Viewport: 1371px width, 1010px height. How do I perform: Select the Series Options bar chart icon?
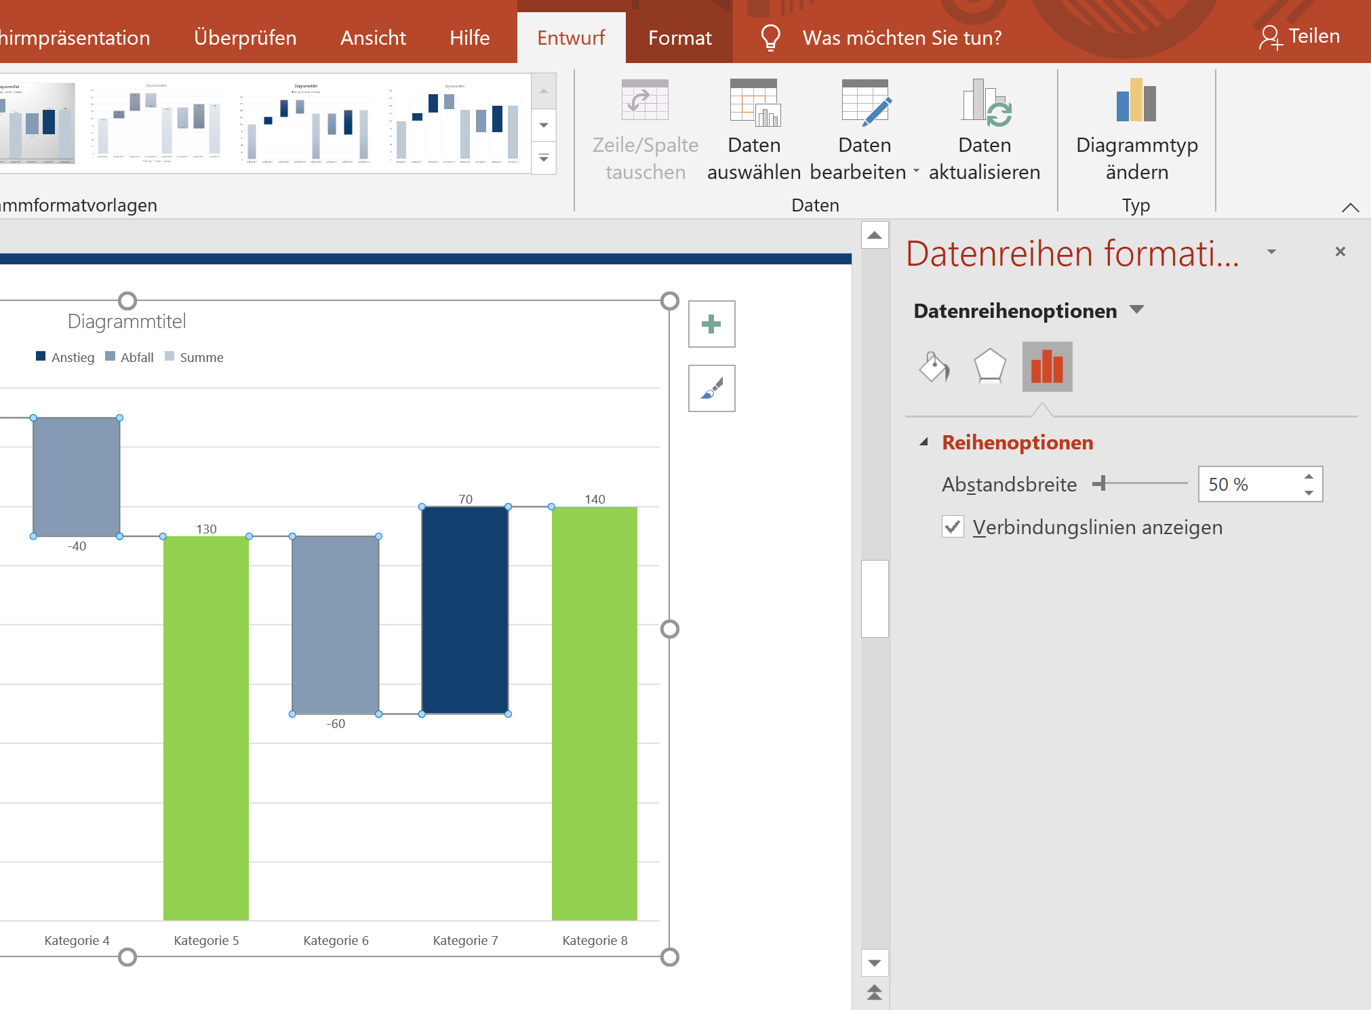pyautogui.click(x=1046, y=367)
